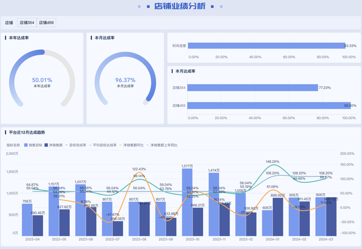Hide the 平均目标达成率 legend line
The image size is (362, 249).
click(x=102, y=145)
